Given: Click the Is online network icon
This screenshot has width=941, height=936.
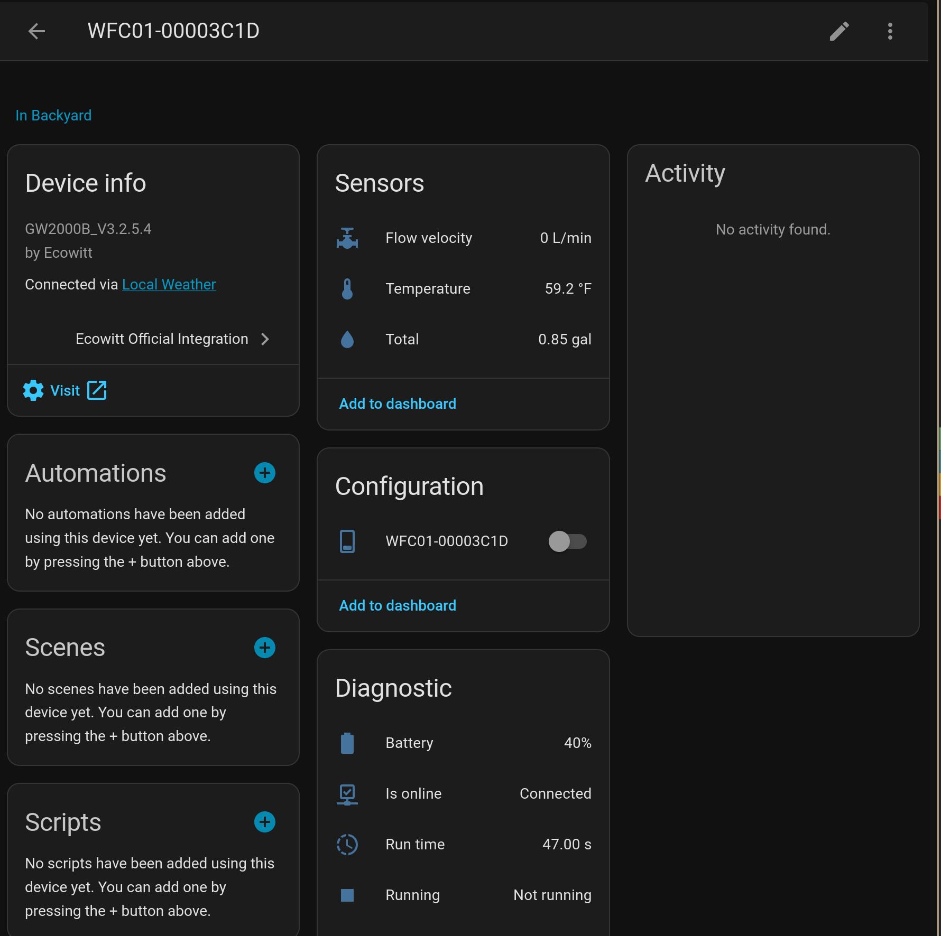Looking at the screenshot, I should 347,794.
